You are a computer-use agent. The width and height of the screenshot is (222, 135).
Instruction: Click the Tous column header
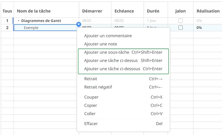point(7,11)
